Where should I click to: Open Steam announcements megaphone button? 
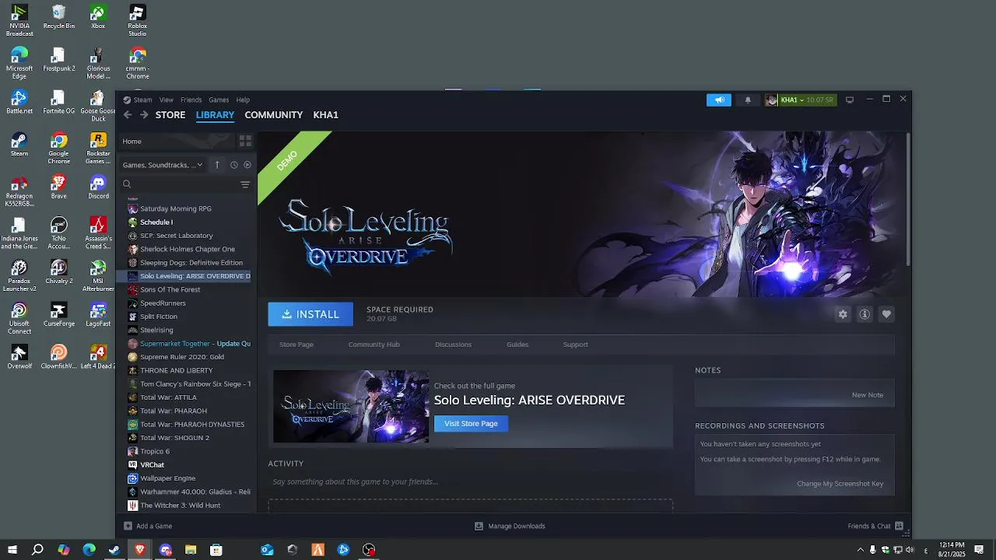[x=719, y=100]
